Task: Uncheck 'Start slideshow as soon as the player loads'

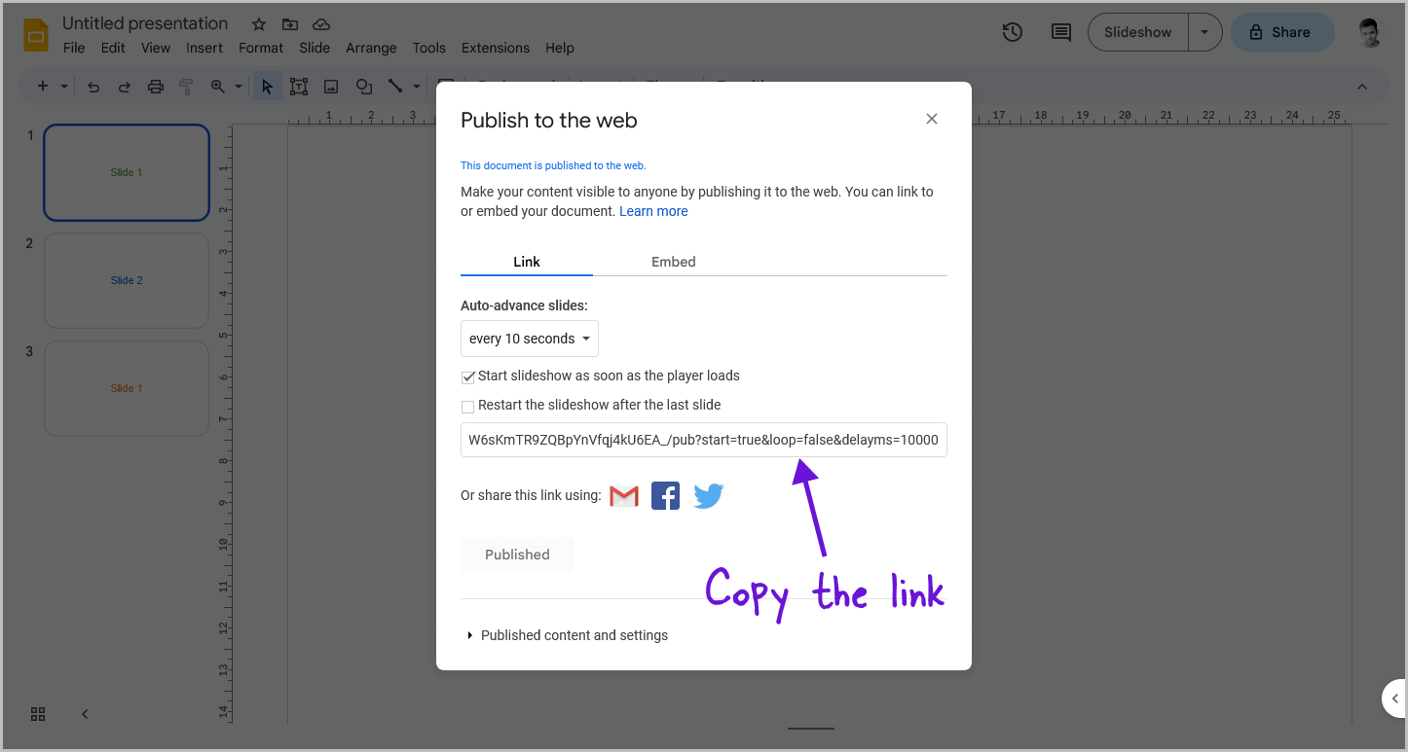Action: click(x=467, y=377)
